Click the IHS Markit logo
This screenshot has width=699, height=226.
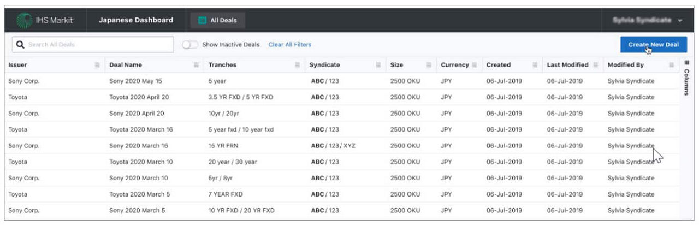45,20
